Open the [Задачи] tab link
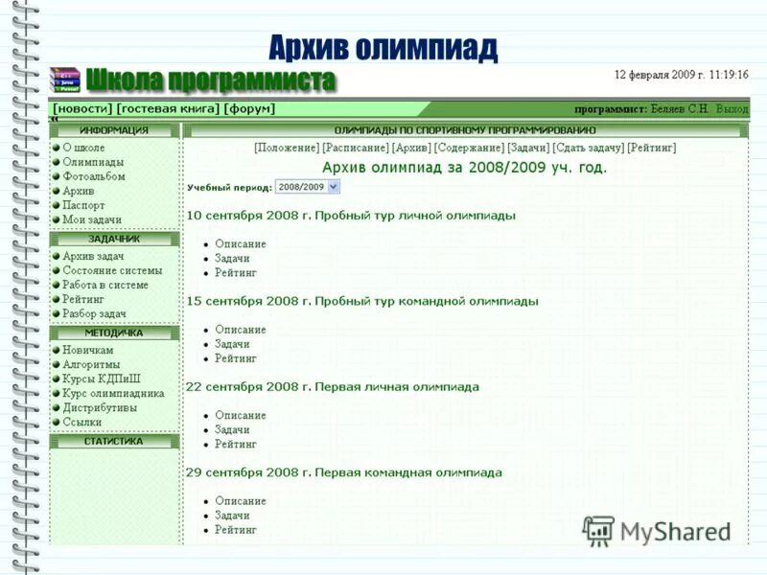This screenshot has height=575, width=767. 528,148
